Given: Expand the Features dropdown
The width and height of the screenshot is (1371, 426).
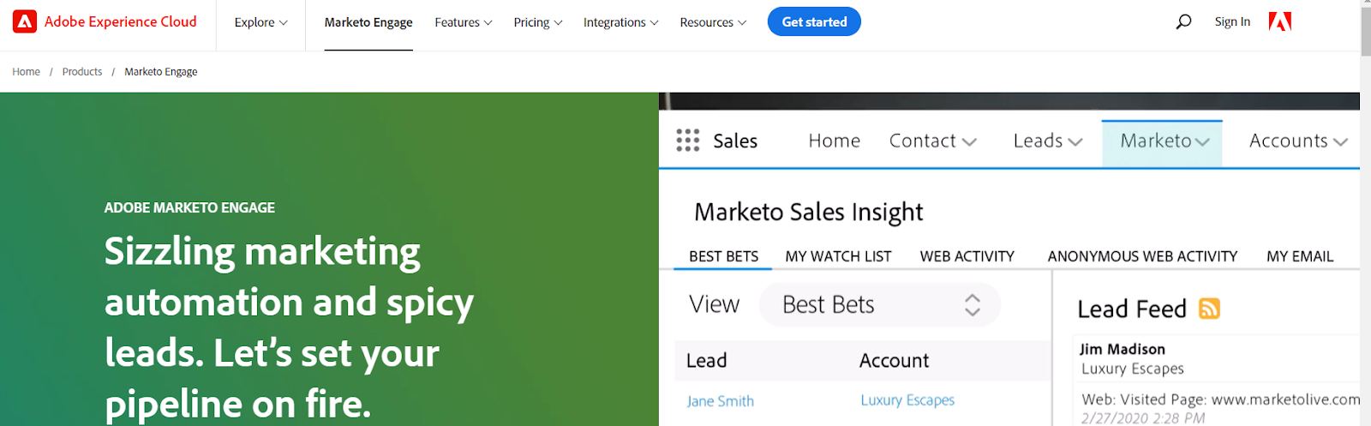Looking at the screenshot, I should (x=463, y=22).
